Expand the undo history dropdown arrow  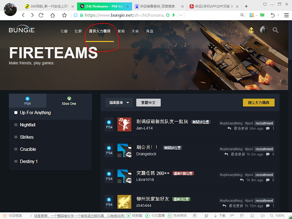[x=278, y=15]
